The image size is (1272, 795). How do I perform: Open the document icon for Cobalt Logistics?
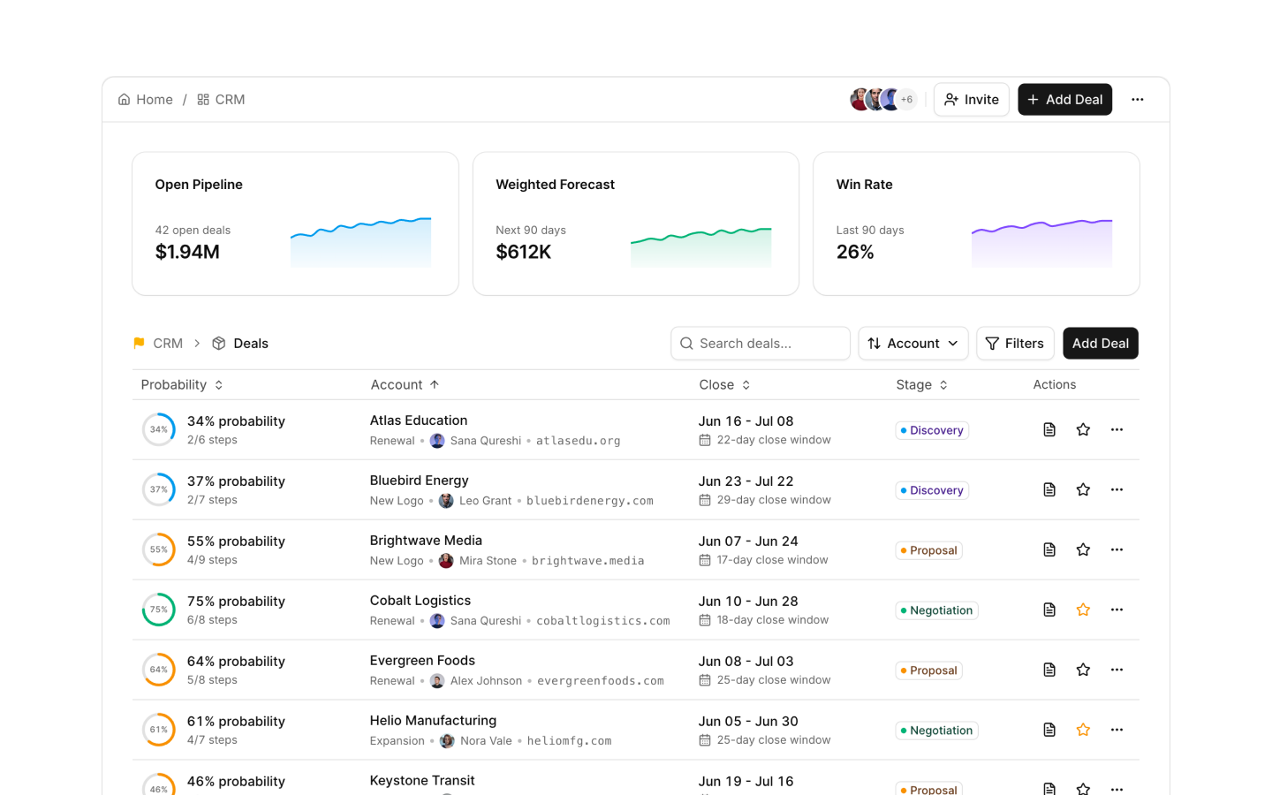coord(1049,609)
